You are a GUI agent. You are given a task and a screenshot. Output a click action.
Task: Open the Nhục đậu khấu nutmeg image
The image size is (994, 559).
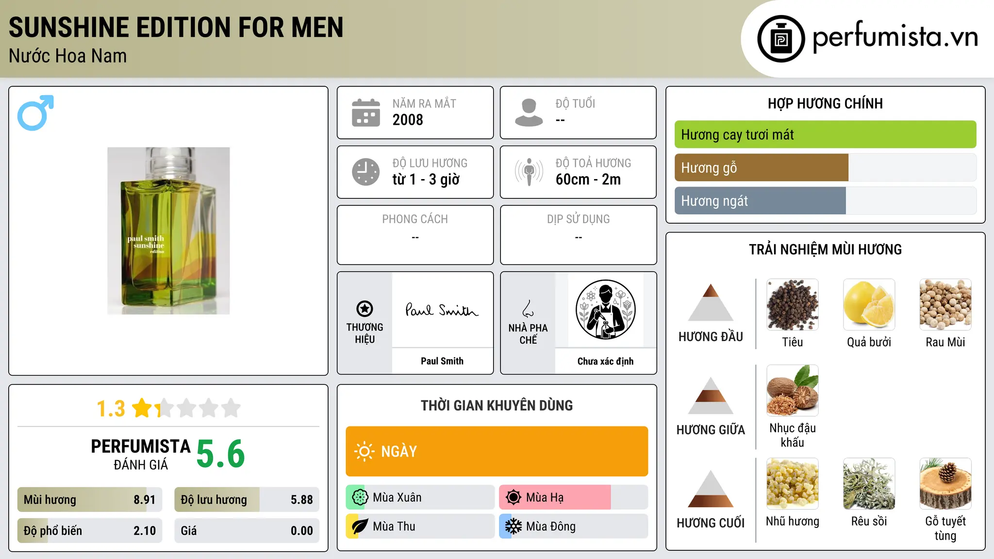pos(792,391)
